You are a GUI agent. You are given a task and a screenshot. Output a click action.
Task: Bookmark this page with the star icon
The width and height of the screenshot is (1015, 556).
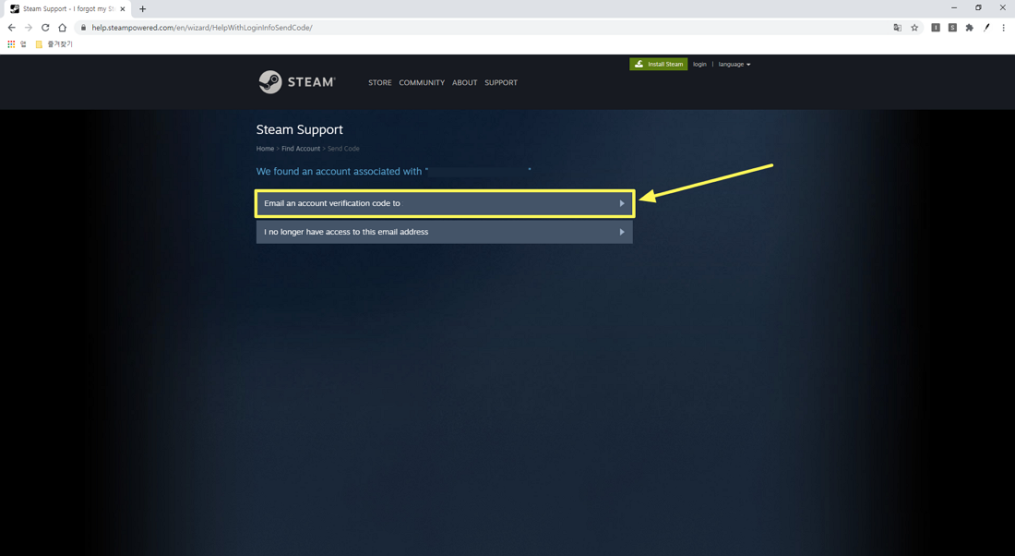(914, 27)
